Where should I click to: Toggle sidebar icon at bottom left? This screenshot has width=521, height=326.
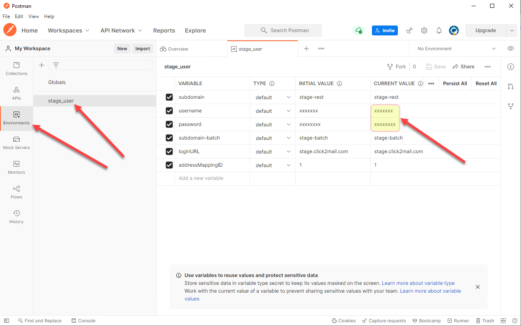pos(6,321)
